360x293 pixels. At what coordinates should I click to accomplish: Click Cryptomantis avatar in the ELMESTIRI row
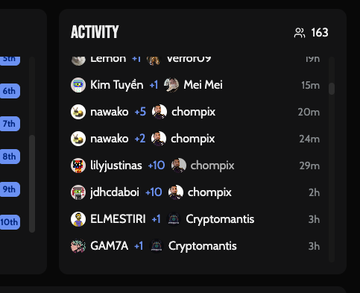tap(174, 219)
